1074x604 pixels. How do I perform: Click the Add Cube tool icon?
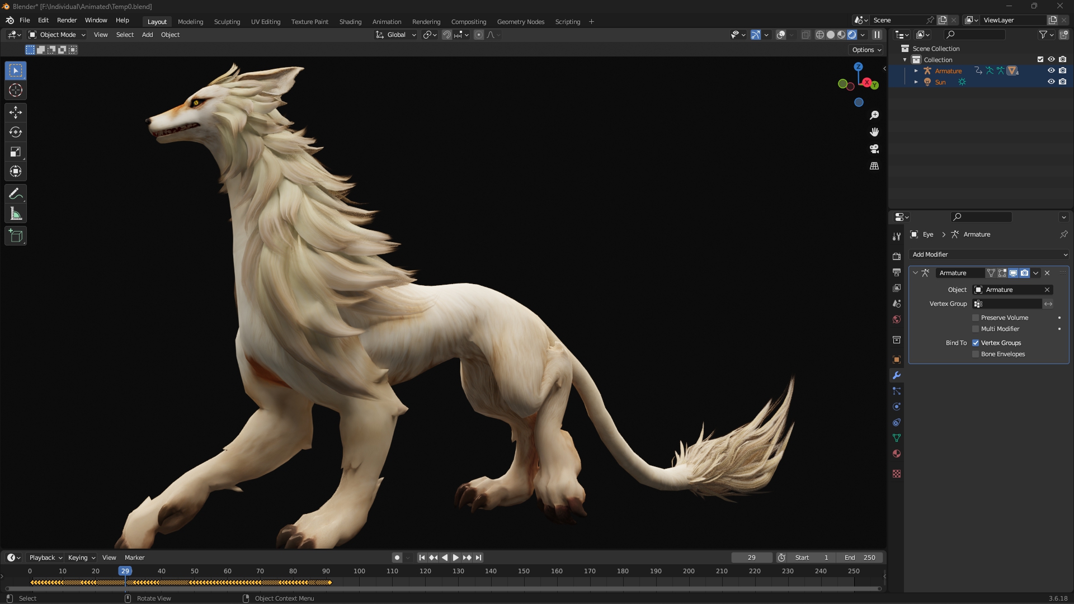click(16, 236)
